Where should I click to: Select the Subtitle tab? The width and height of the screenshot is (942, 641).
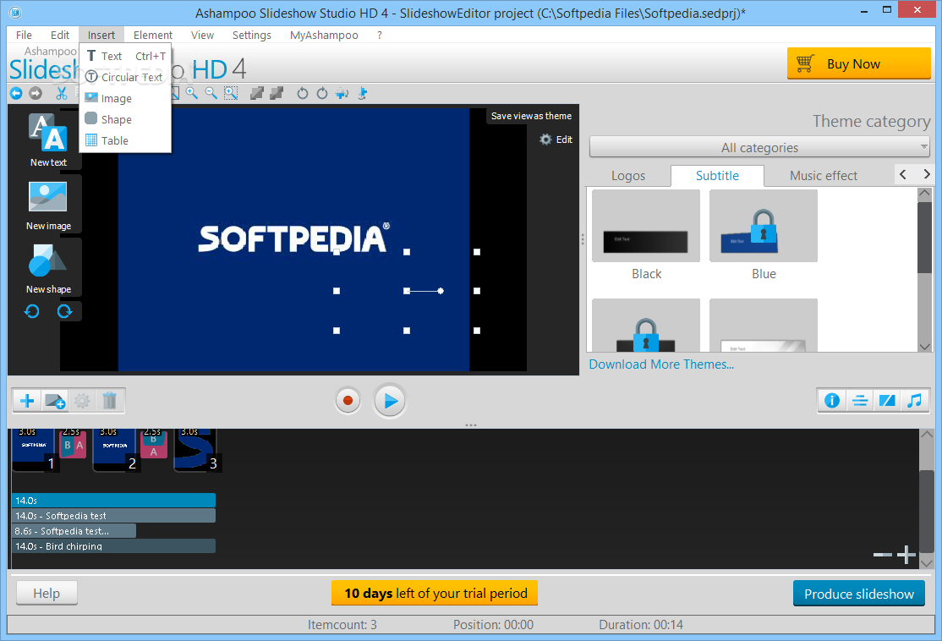(717, 175)
